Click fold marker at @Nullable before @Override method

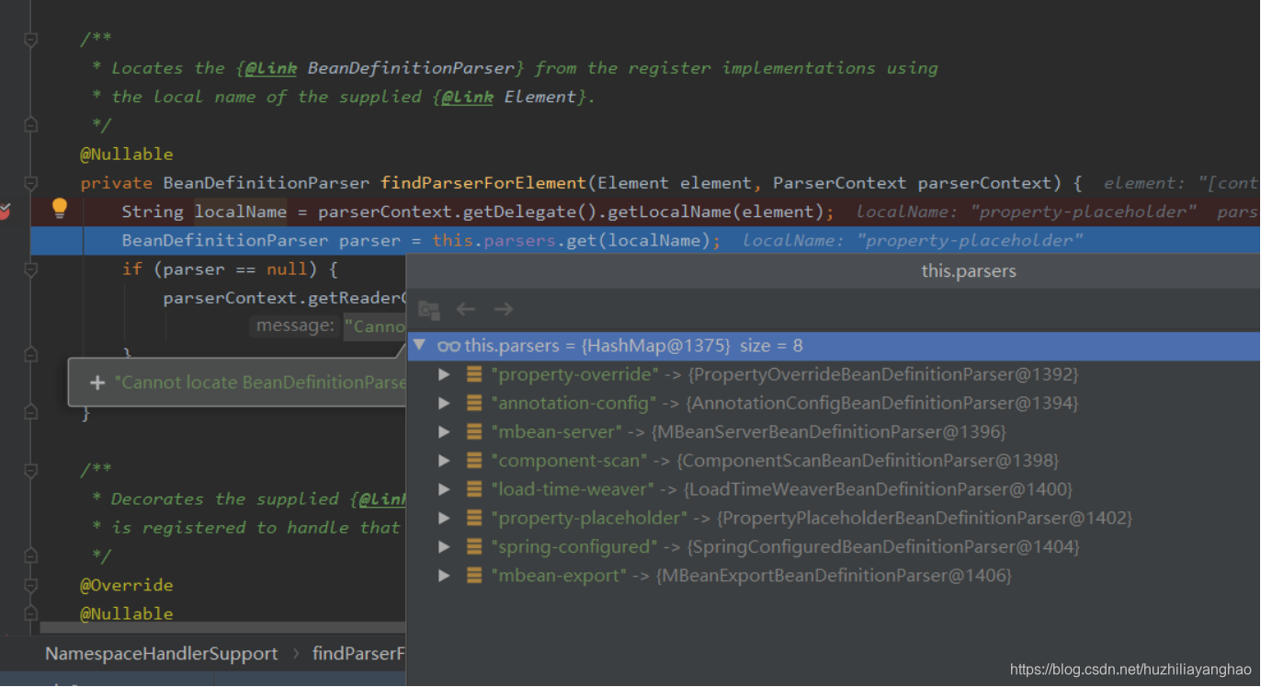click(30, 613)
